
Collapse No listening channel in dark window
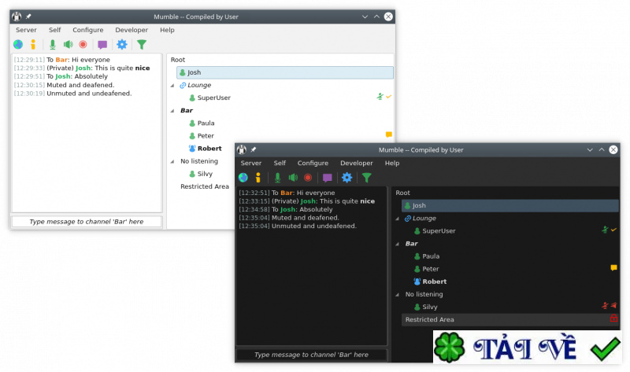pyautogui.click(x=398, y=295)
